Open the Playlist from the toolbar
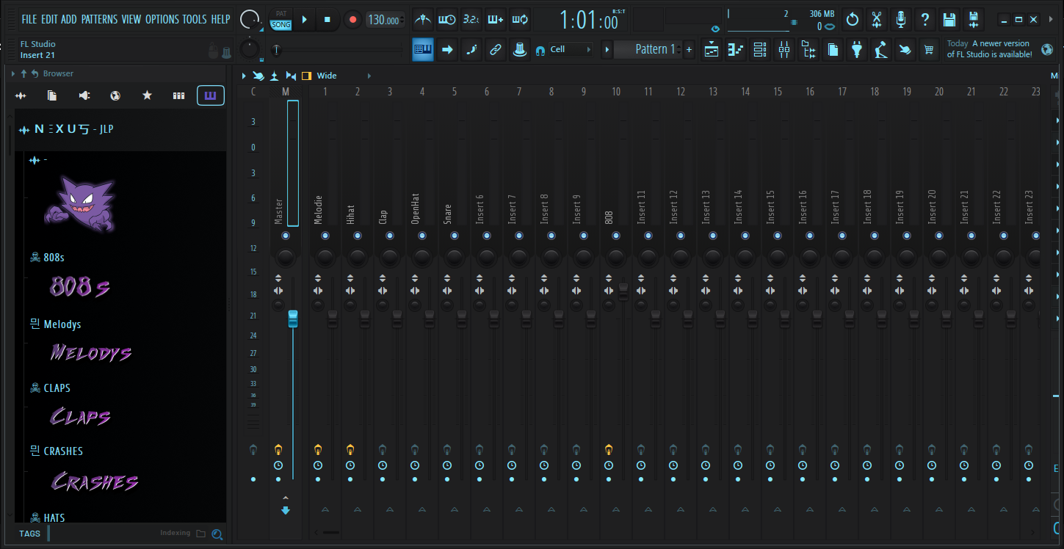The image size is (1064, 549). pyautogui.click(x=711, y=49)
